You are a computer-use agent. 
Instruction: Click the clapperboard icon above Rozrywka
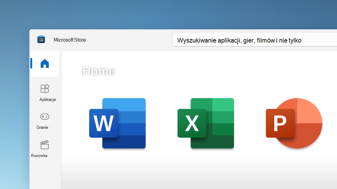(45, 144)
